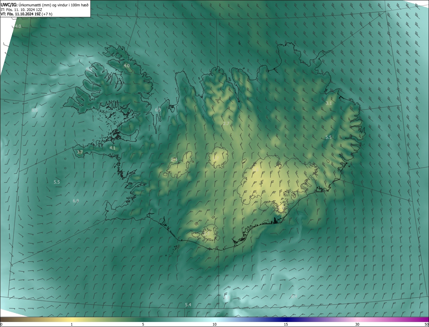This screenshot has width=429, height=327.
Task: Select the 'IT: Fös. 11. 10. 2024 12Z' line
Action: [x=22, y=9]
